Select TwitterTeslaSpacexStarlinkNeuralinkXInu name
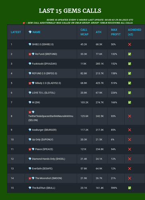 point(51,116)
